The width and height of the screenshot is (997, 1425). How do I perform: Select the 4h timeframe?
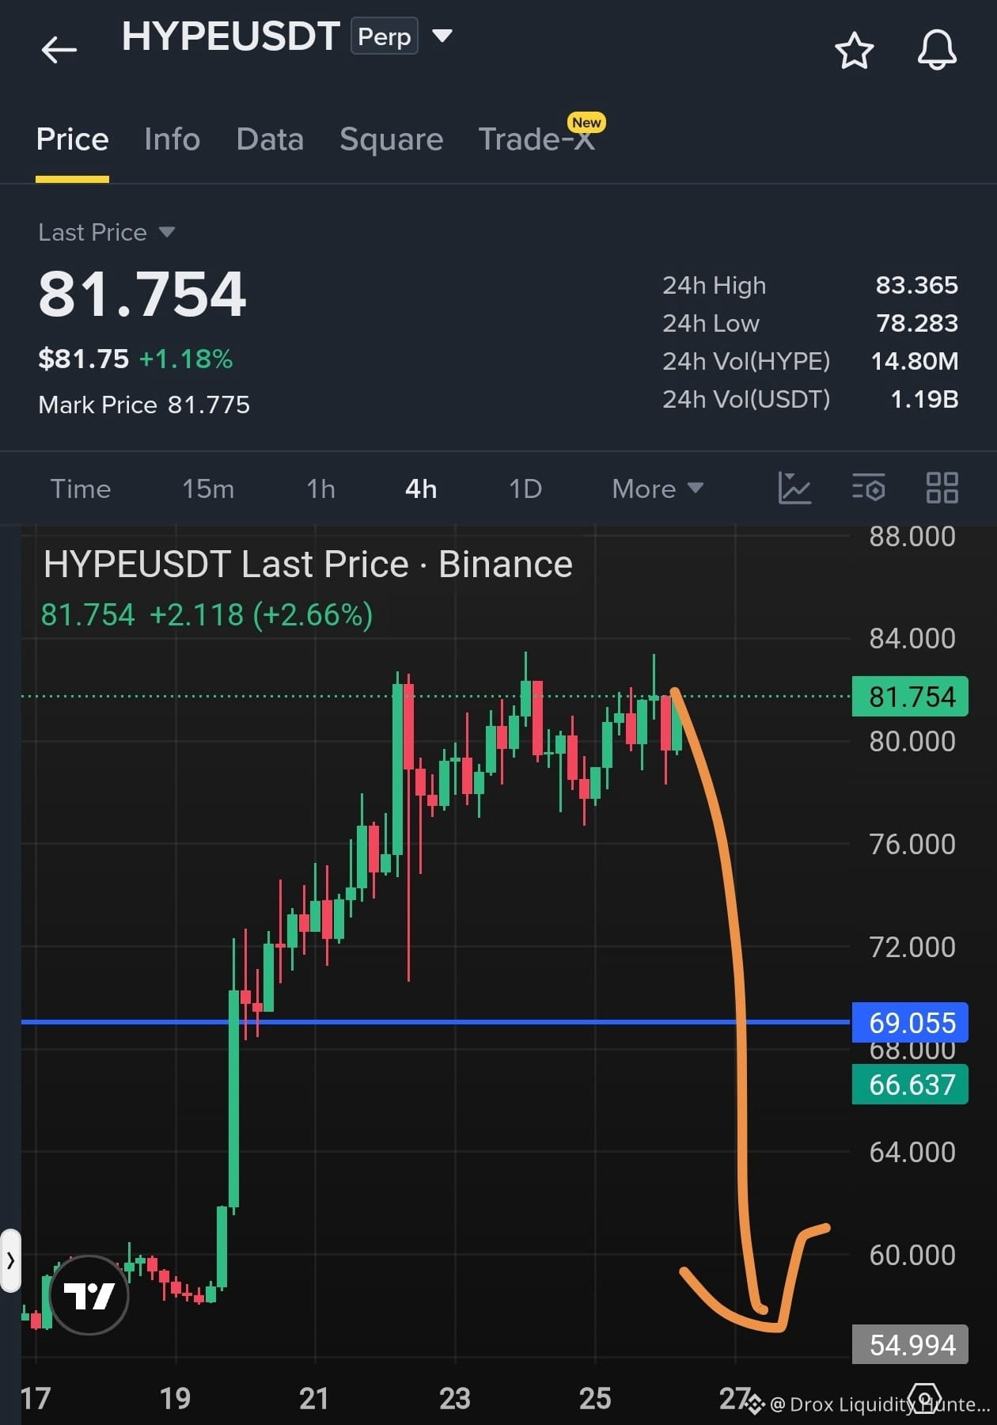[421, 488]
